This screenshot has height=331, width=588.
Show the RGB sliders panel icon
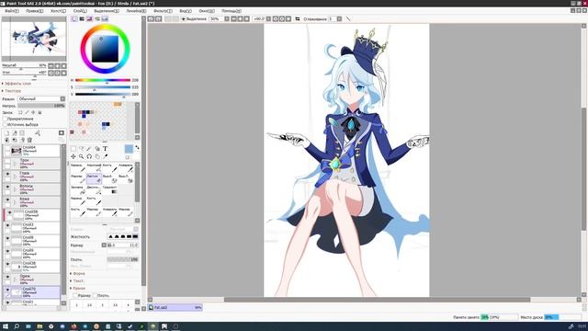pos(82,18)
